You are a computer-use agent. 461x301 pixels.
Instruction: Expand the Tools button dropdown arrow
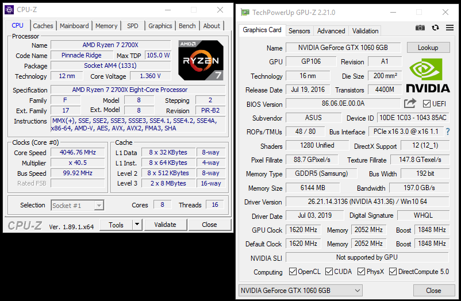click(x=137, y=225)
